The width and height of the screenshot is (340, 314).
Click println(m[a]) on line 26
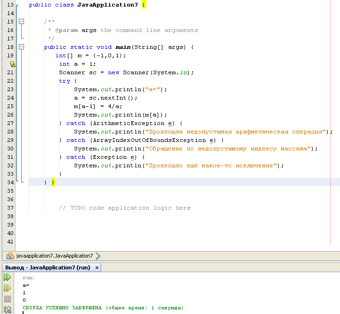point(139,115)
